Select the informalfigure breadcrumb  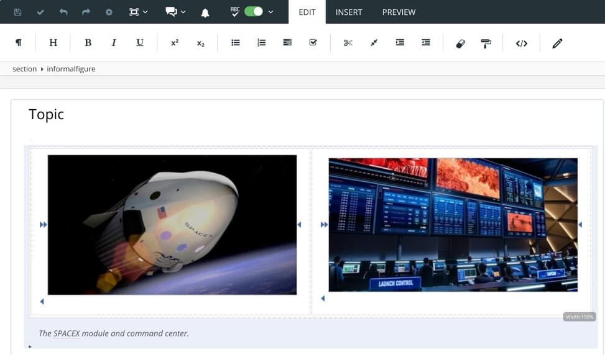71,69
